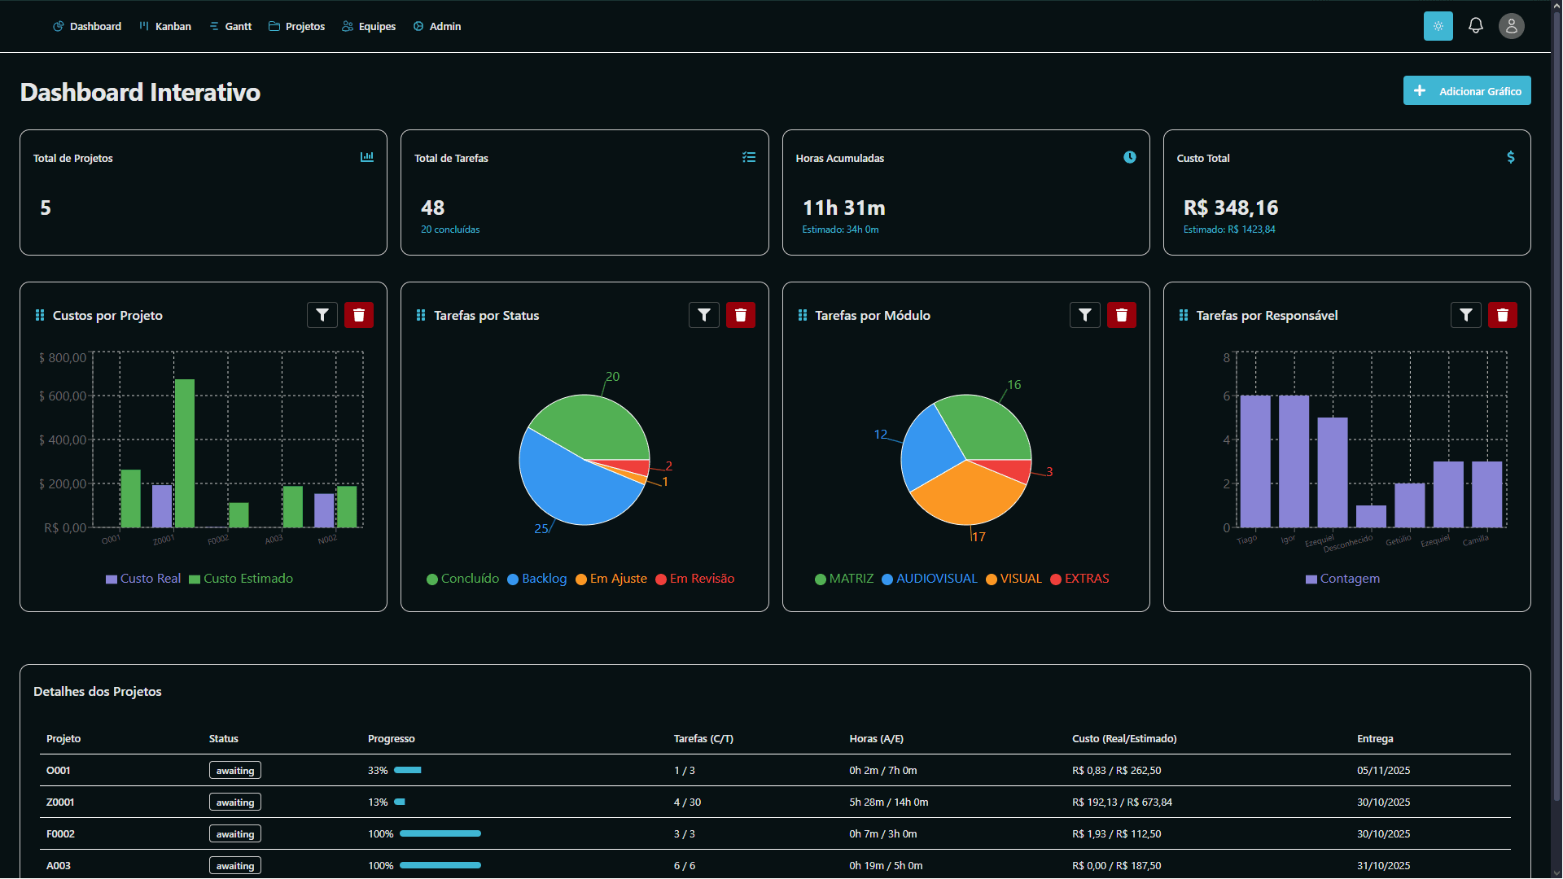Delete the Tarefas por Responsável chart
Image resolution: width=1563 pixels, height=879 pixels.
(1502, 315)
